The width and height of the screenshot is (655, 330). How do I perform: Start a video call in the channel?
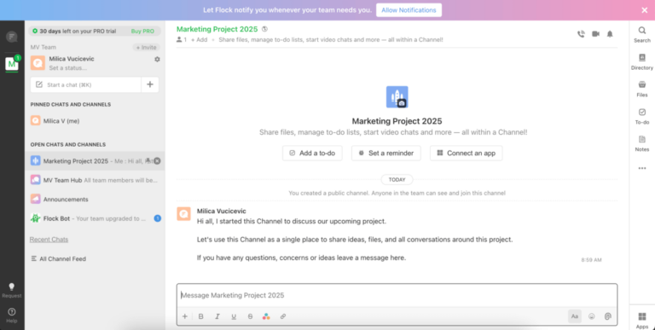click(595, 34)
